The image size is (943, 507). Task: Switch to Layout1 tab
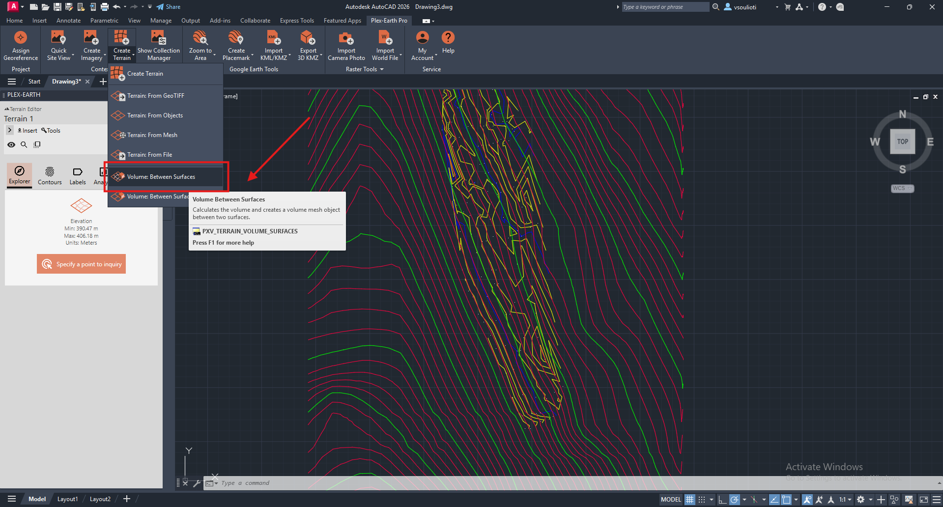click(x=67, y=499)
